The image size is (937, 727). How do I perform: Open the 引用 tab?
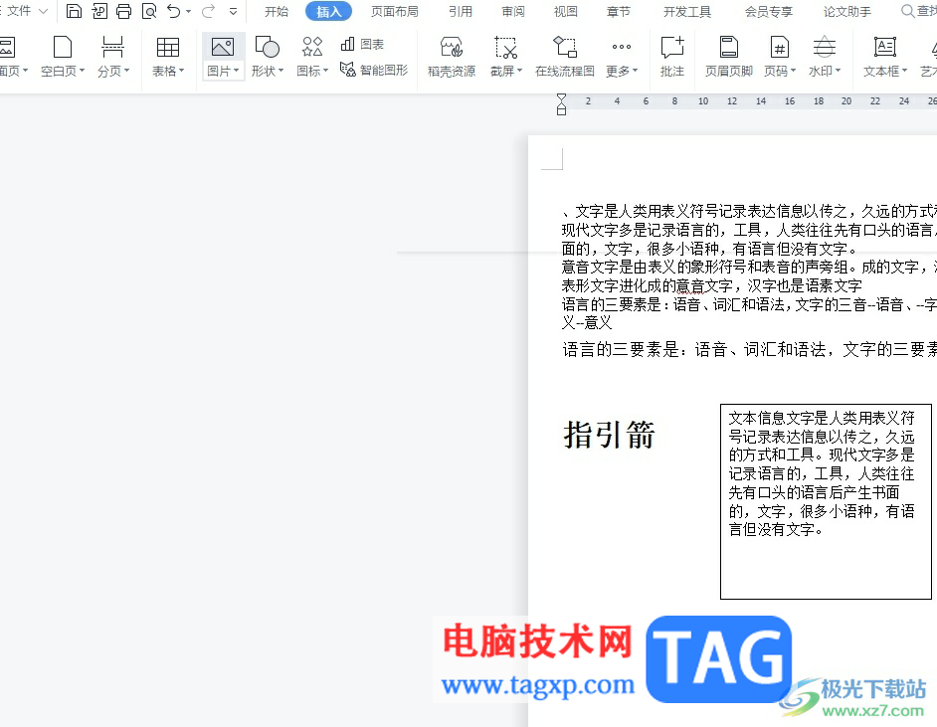pos(461,11)
